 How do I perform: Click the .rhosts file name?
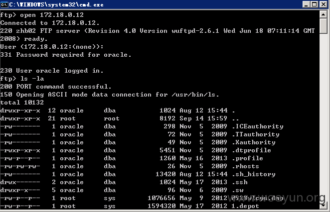(x=246, y=166)
